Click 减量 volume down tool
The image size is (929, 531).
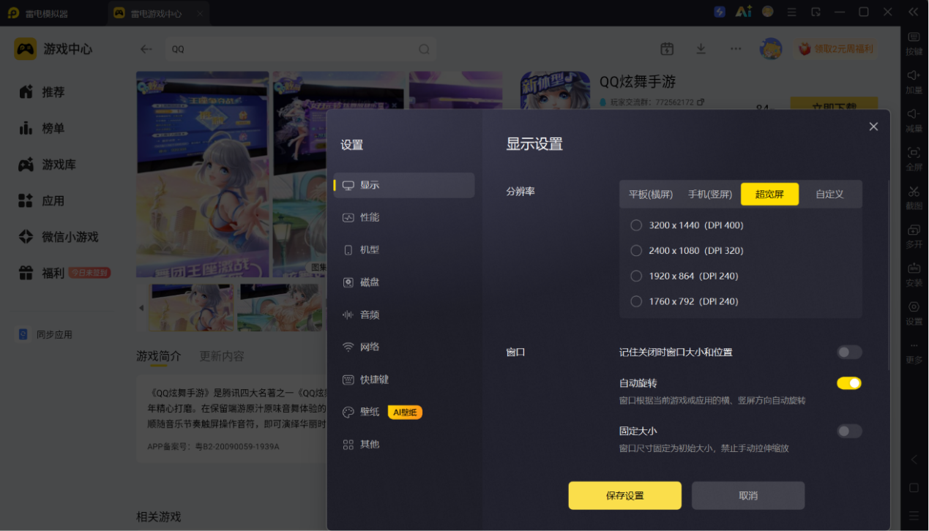point(914,119)
